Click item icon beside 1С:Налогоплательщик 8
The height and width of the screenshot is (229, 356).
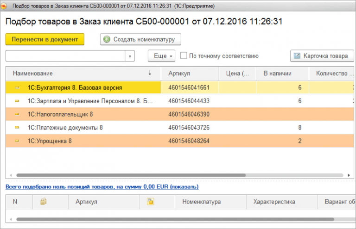coord(17,114)
